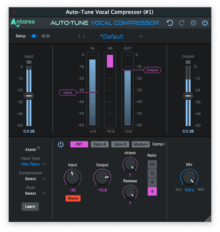Open the Compression Select dropdown
220x232 pixels.
[x=30, y=179]
